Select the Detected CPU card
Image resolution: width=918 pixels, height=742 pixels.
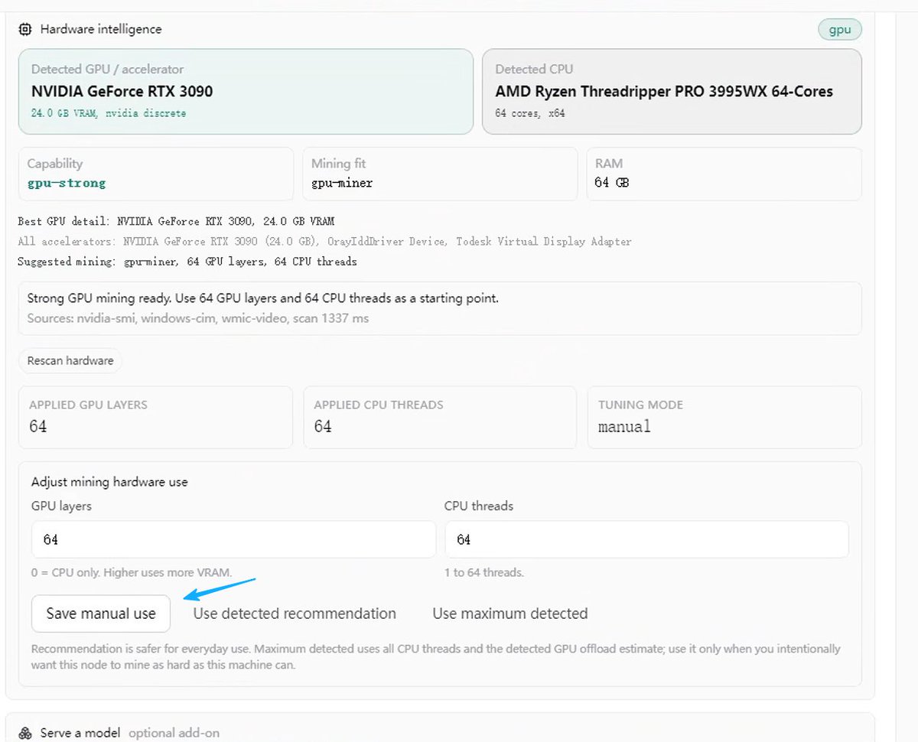pyautogui.click(x=672, y=92)
